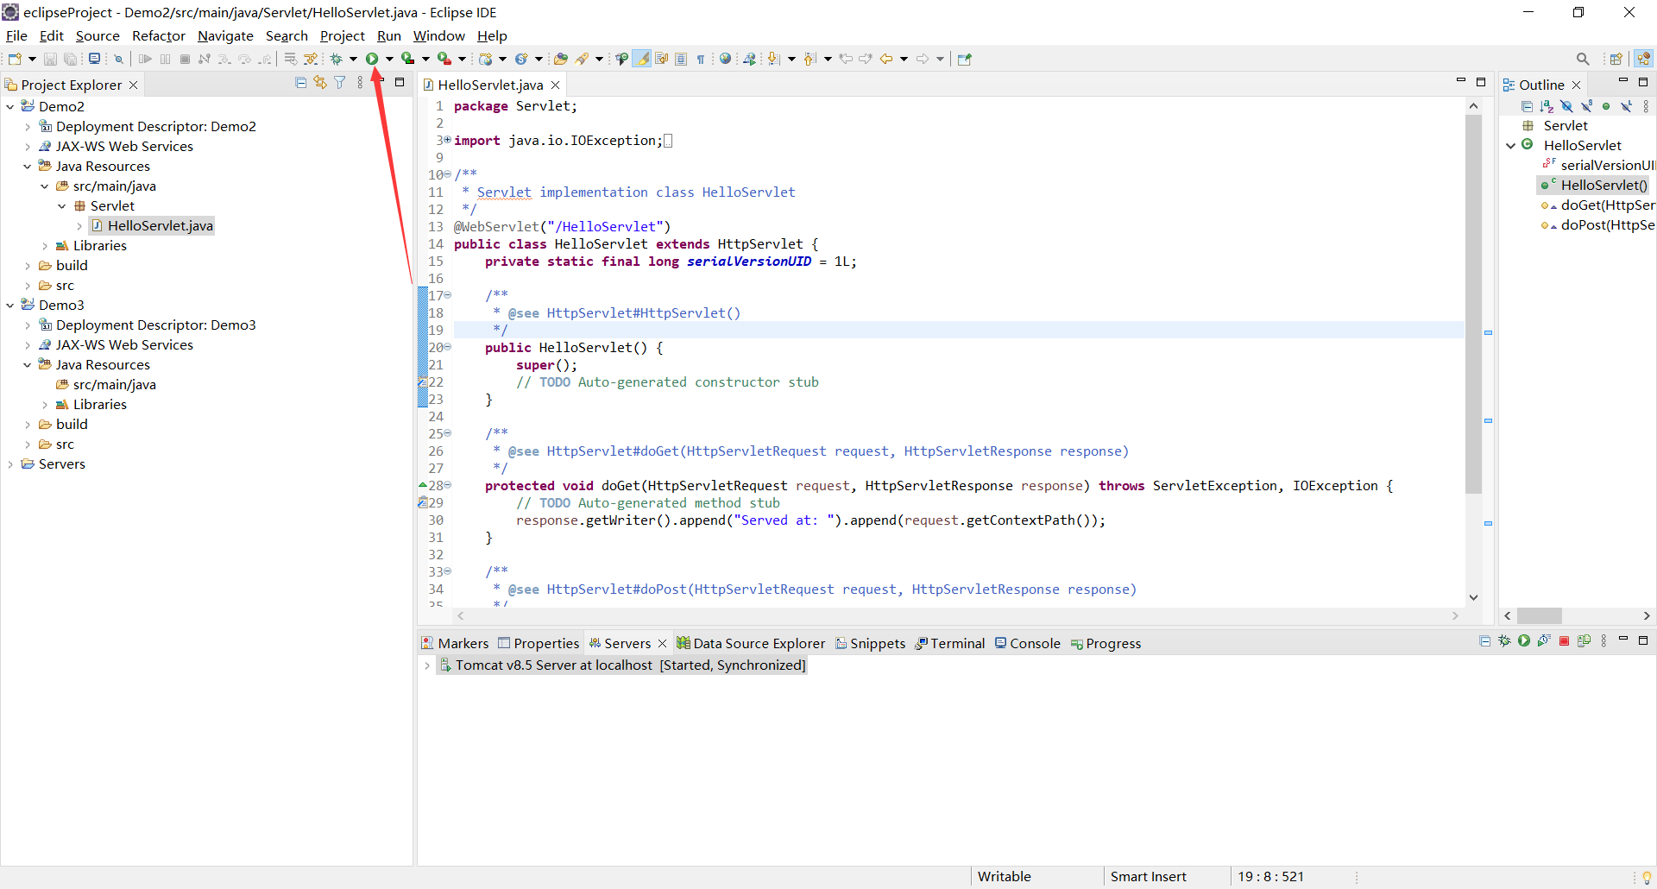Open the Data Source Explorer tab

coord(751,643)
